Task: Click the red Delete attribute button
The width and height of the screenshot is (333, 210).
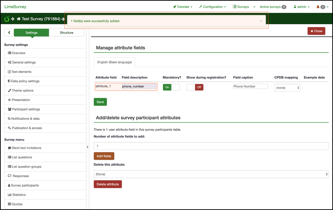Action: [108, 184]
